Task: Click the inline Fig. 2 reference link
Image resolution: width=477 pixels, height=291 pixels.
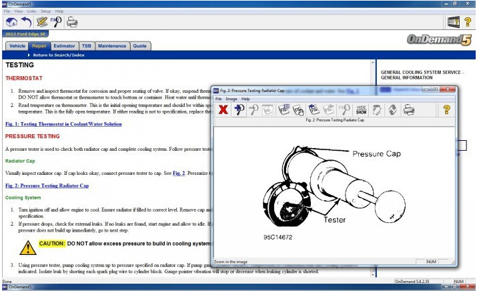Action: [179, 174]
